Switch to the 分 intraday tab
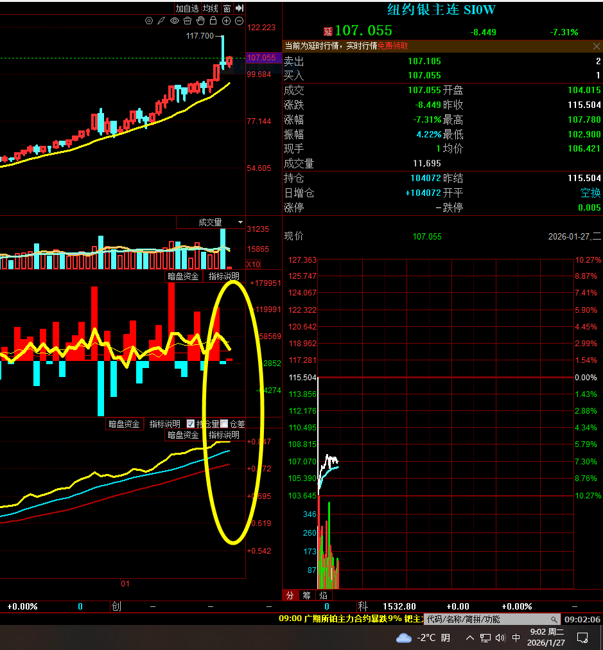This screenshot has height=650, width=603. pyautogui.click(x=290, y=595)
